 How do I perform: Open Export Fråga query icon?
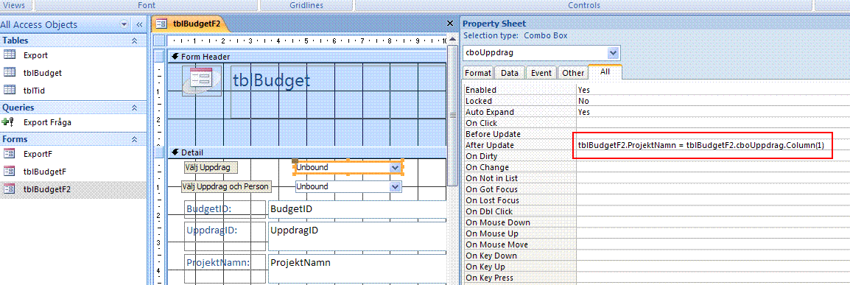(x=8, y=122)
